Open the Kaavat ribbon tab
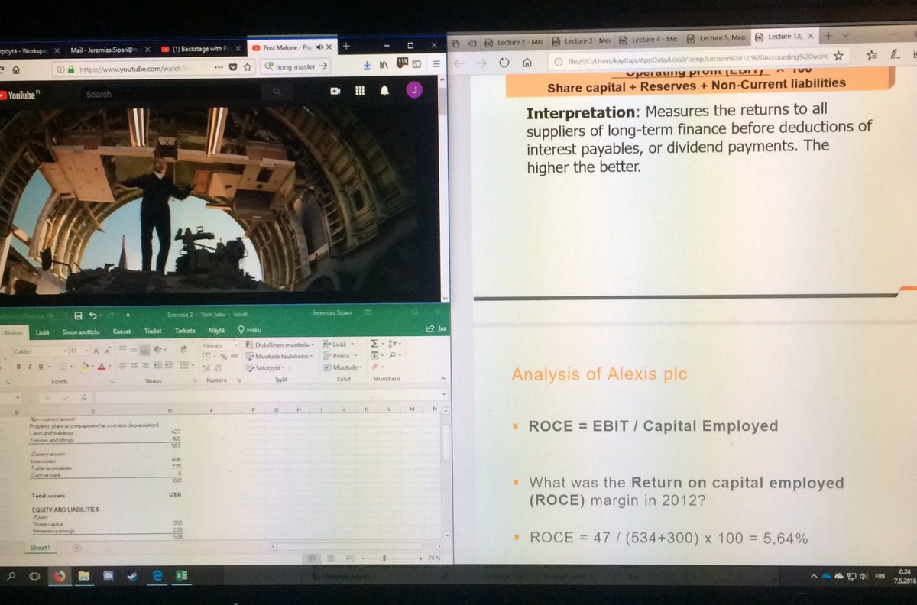The image size is (917, 605). [x=122, y=332]
